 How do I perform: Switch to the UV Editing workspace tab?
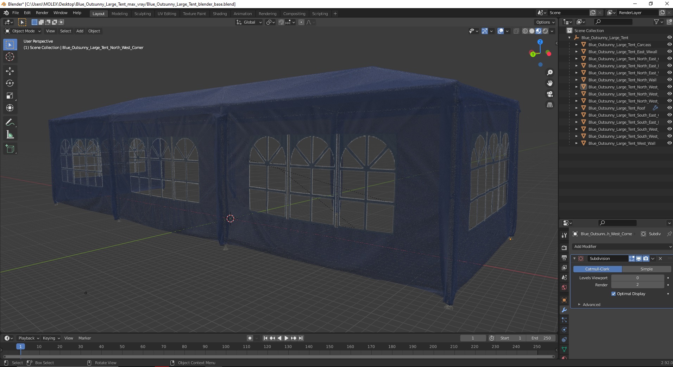click(167, 14)
